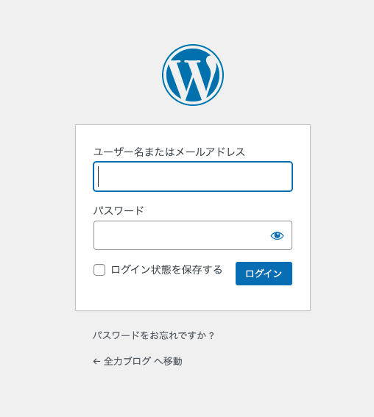Tick the ログイン状態を保存する checkbox
Image resolution: width=374 pixels, height=417 pixels.
point(99,270)
